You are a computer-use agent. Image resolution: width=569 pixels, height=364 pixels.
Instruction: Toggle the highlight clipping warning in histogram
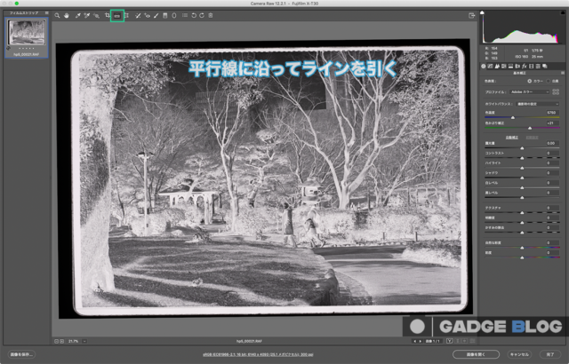[563, 12]
